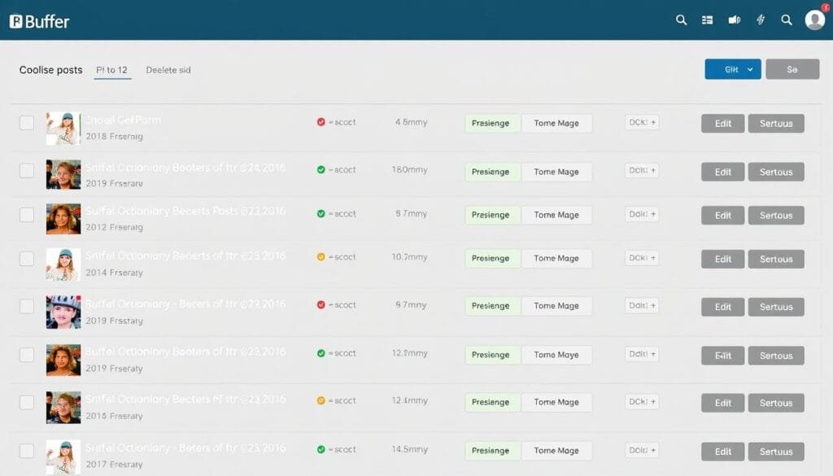Open the user profile avatar
The image size is (833, 476).
click(x=814, y=20)
